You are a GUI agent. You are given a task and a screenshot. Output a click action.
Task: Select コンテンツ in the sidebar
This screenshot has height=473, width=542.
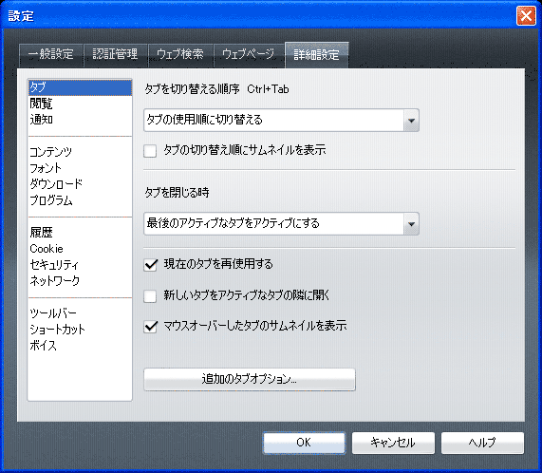[x=80, y=152]
